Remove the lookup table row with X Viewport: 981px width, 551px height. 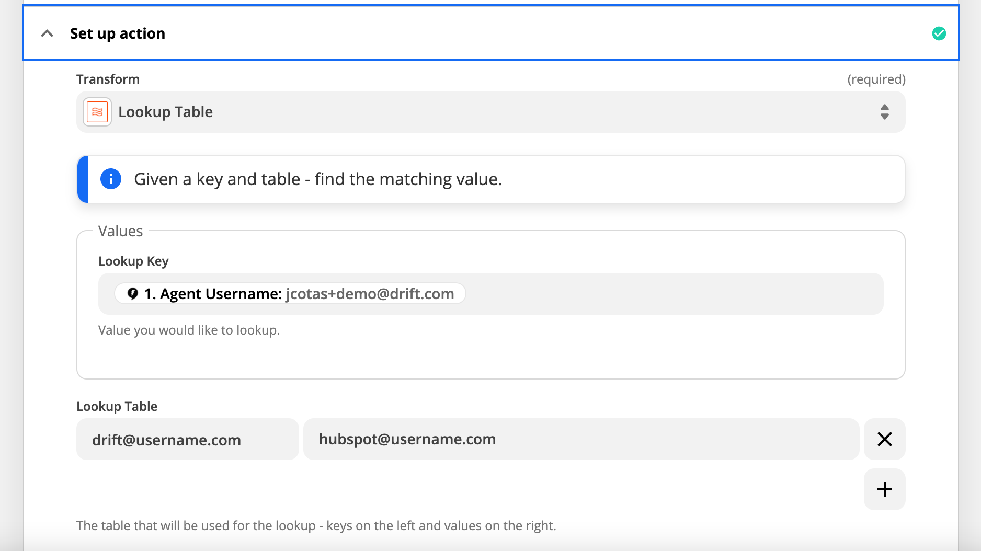pyautogui.click(x=885, y=439)
